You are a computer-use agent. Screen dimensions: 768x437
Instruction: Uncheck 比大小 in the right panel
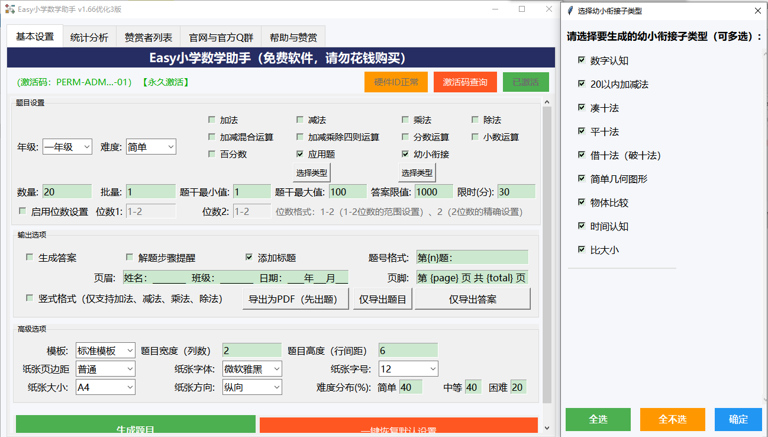tap(582, 250)
